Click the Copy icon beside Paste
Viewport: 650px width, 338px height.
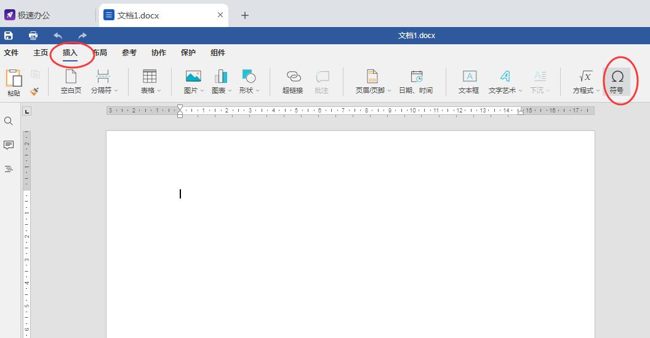(x=35, y=74)
